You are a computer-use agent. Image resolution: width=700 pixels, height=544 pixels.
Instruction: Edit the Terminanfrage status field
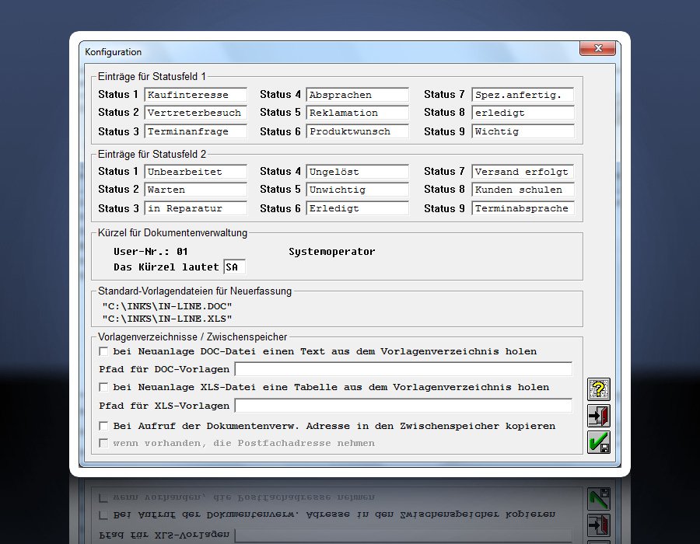tap(195, 131)
